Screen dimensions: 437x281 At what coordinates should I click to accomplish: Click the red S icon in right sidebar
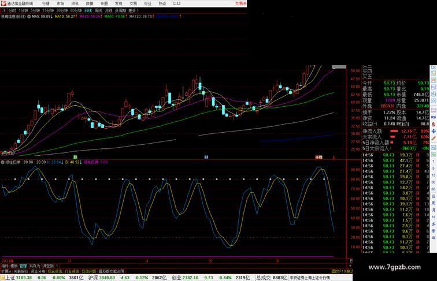click(x=434, y=125)
